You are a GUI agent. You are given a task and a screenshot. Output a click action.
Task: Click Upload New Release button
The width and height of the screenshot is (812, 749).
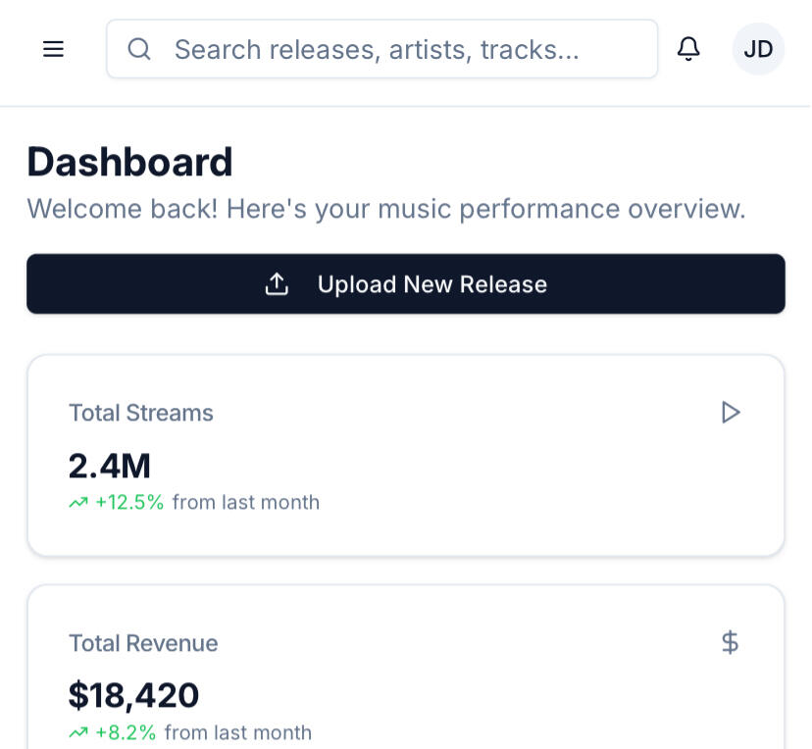click(406, 283)
